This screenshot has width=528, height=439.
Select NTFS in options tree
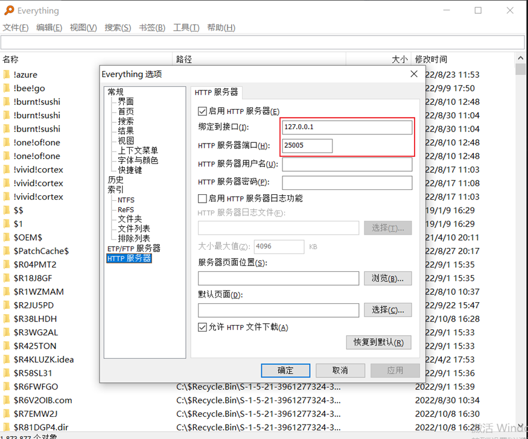(126, 200)
